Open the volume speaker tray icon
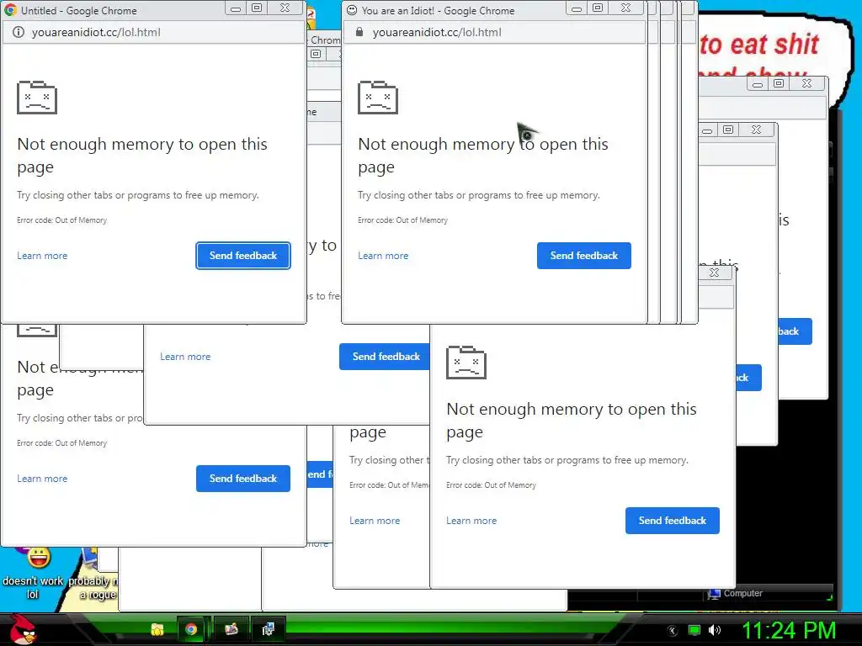This screenshot has height=646, width=862. pos(715,630)
